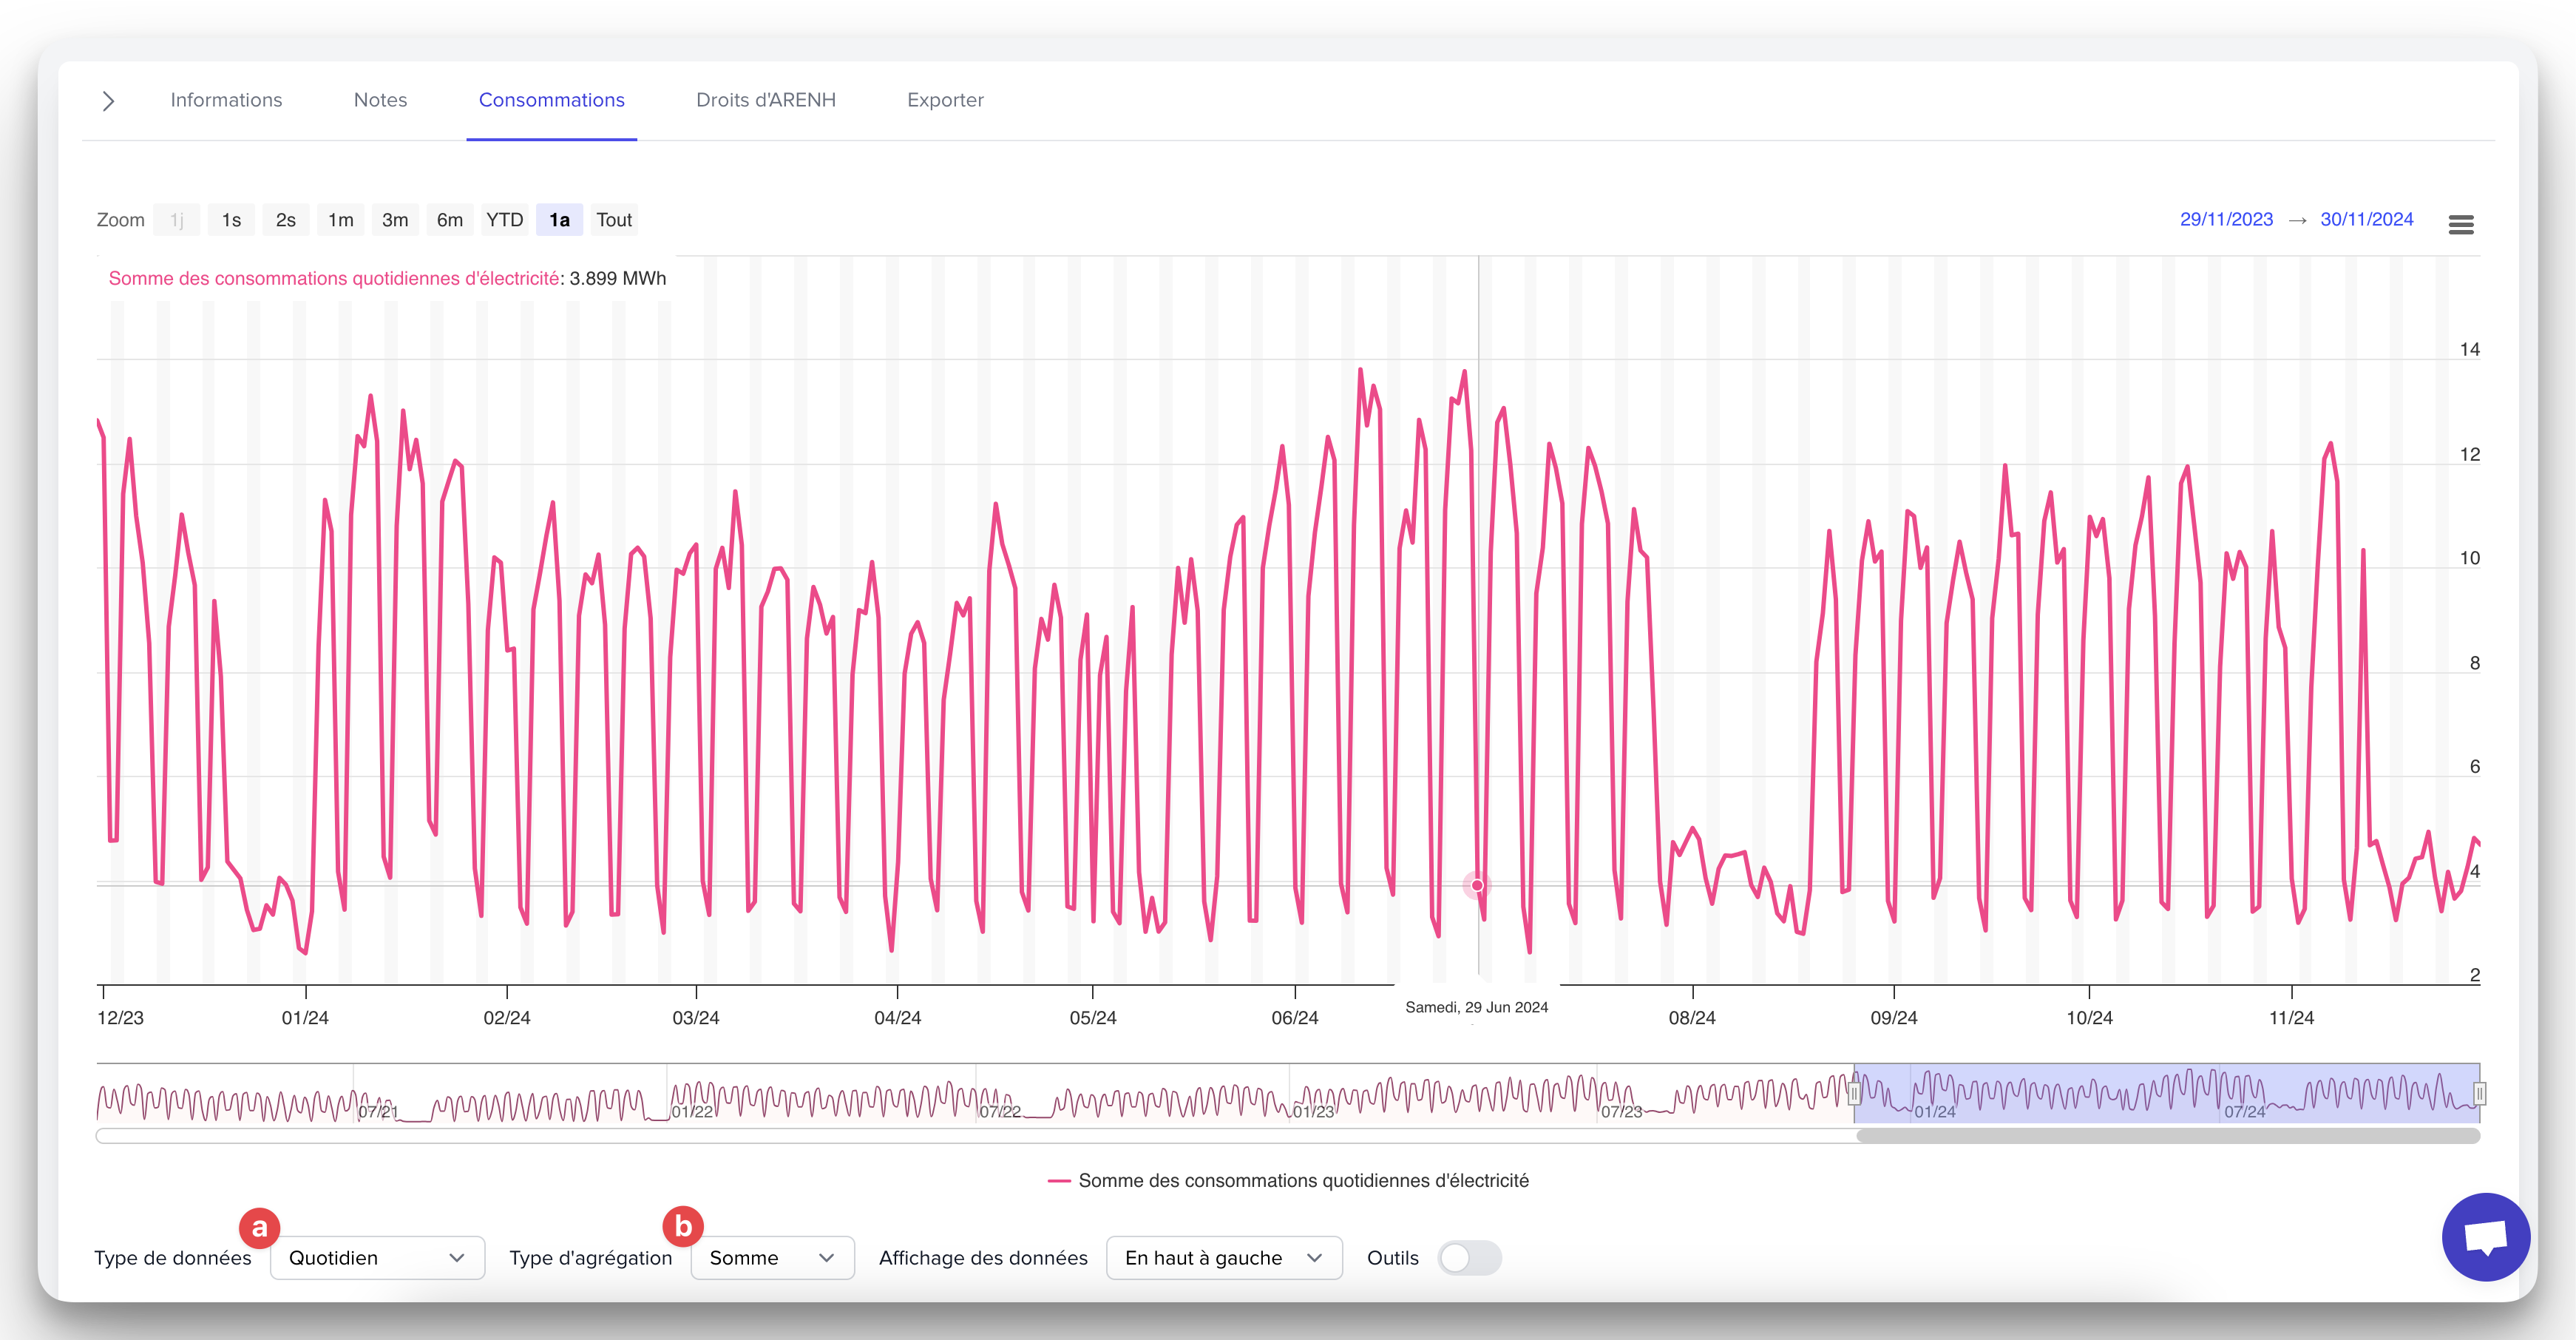Click the end date 30/11/2024 field
This screenshot has height=1340, width=2576.
click(2366, 219)
